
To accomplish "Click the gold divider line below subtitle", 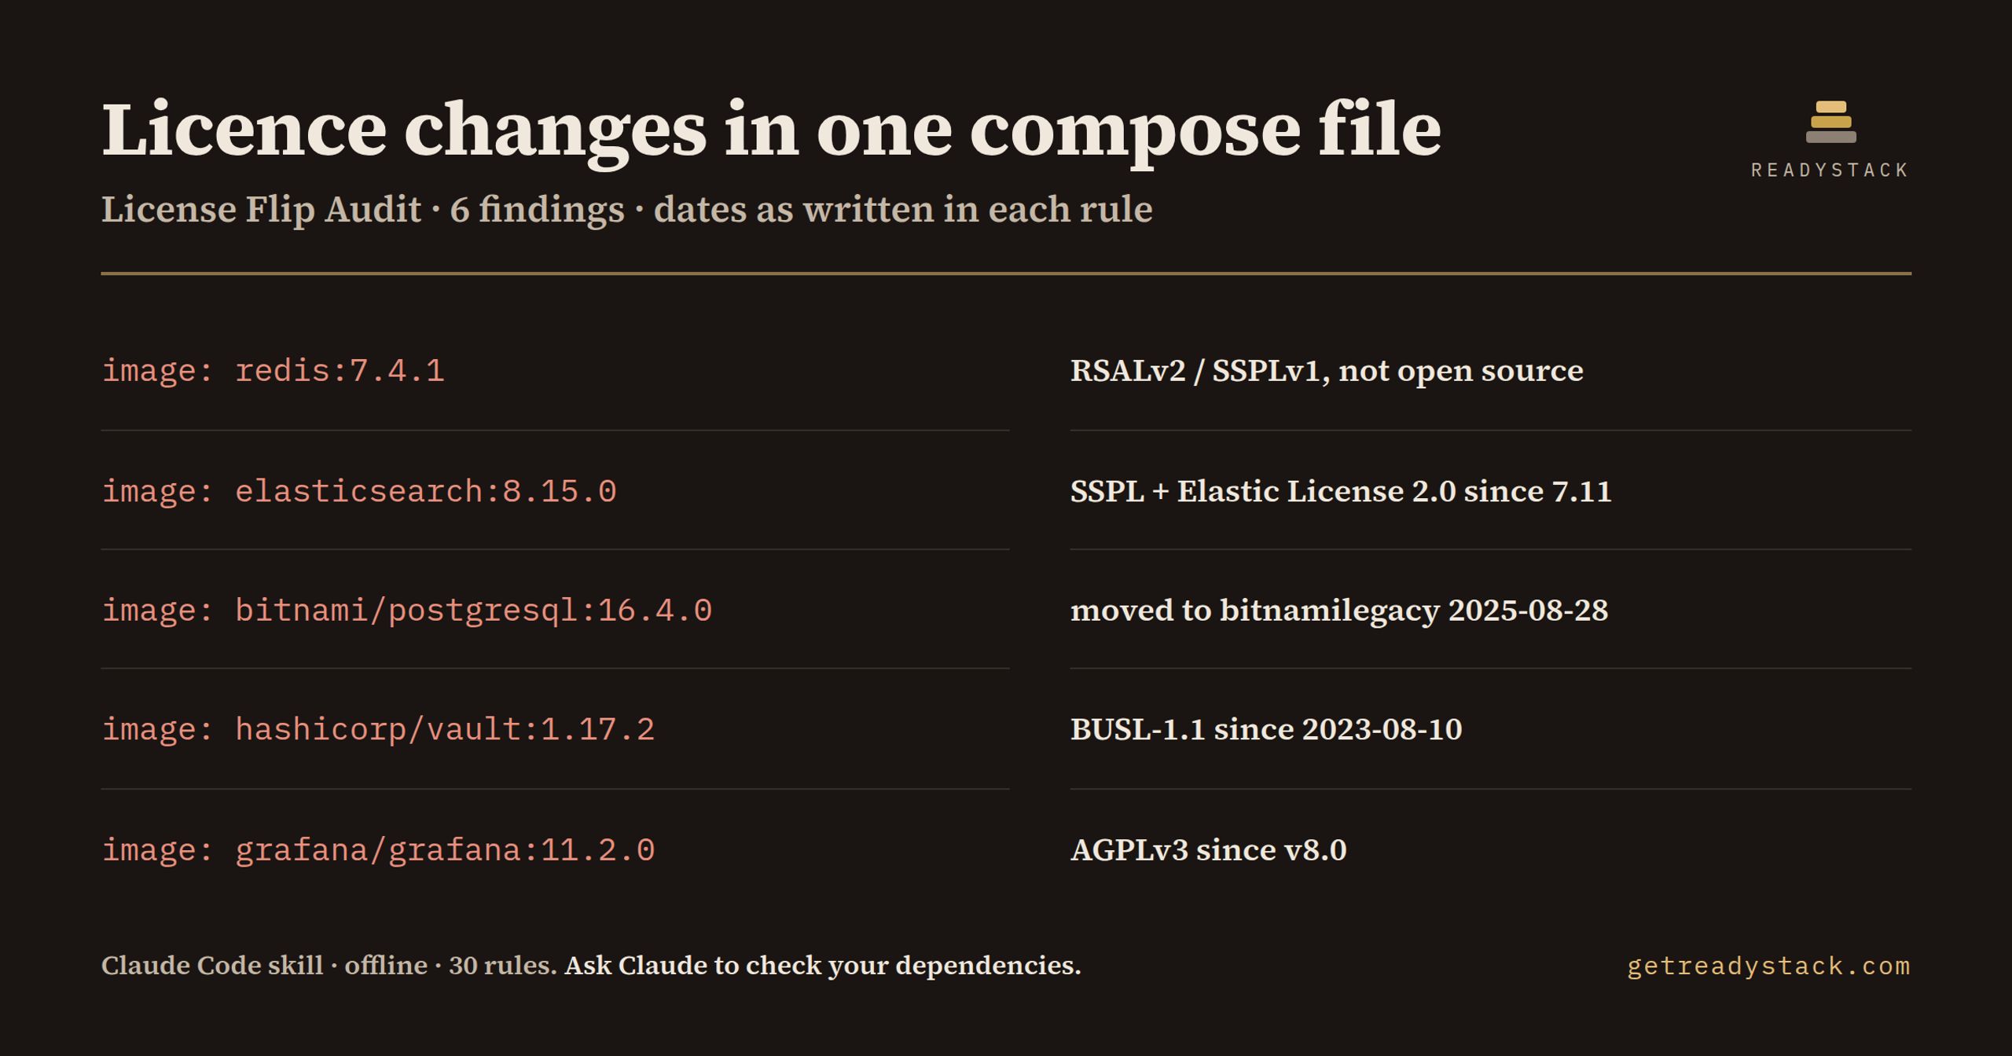I will pyautogui.click(x=1006, y=273).
